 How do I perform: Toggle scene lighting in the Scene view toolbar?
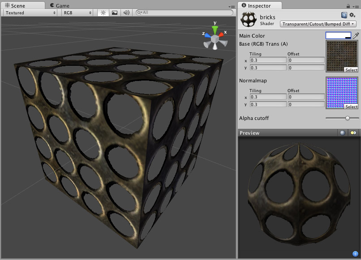click(x=103, y=13)
